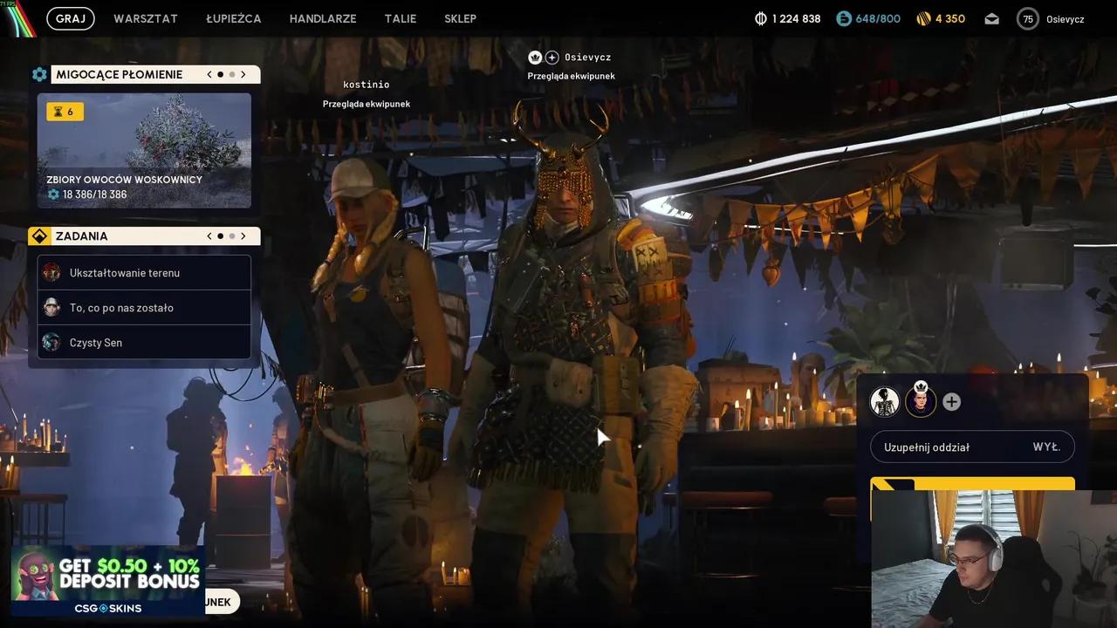The image size is (1117, 628).
Task: Select the crowned squad leader avatar
Action: pyautogui.click(x=920, y=401)
